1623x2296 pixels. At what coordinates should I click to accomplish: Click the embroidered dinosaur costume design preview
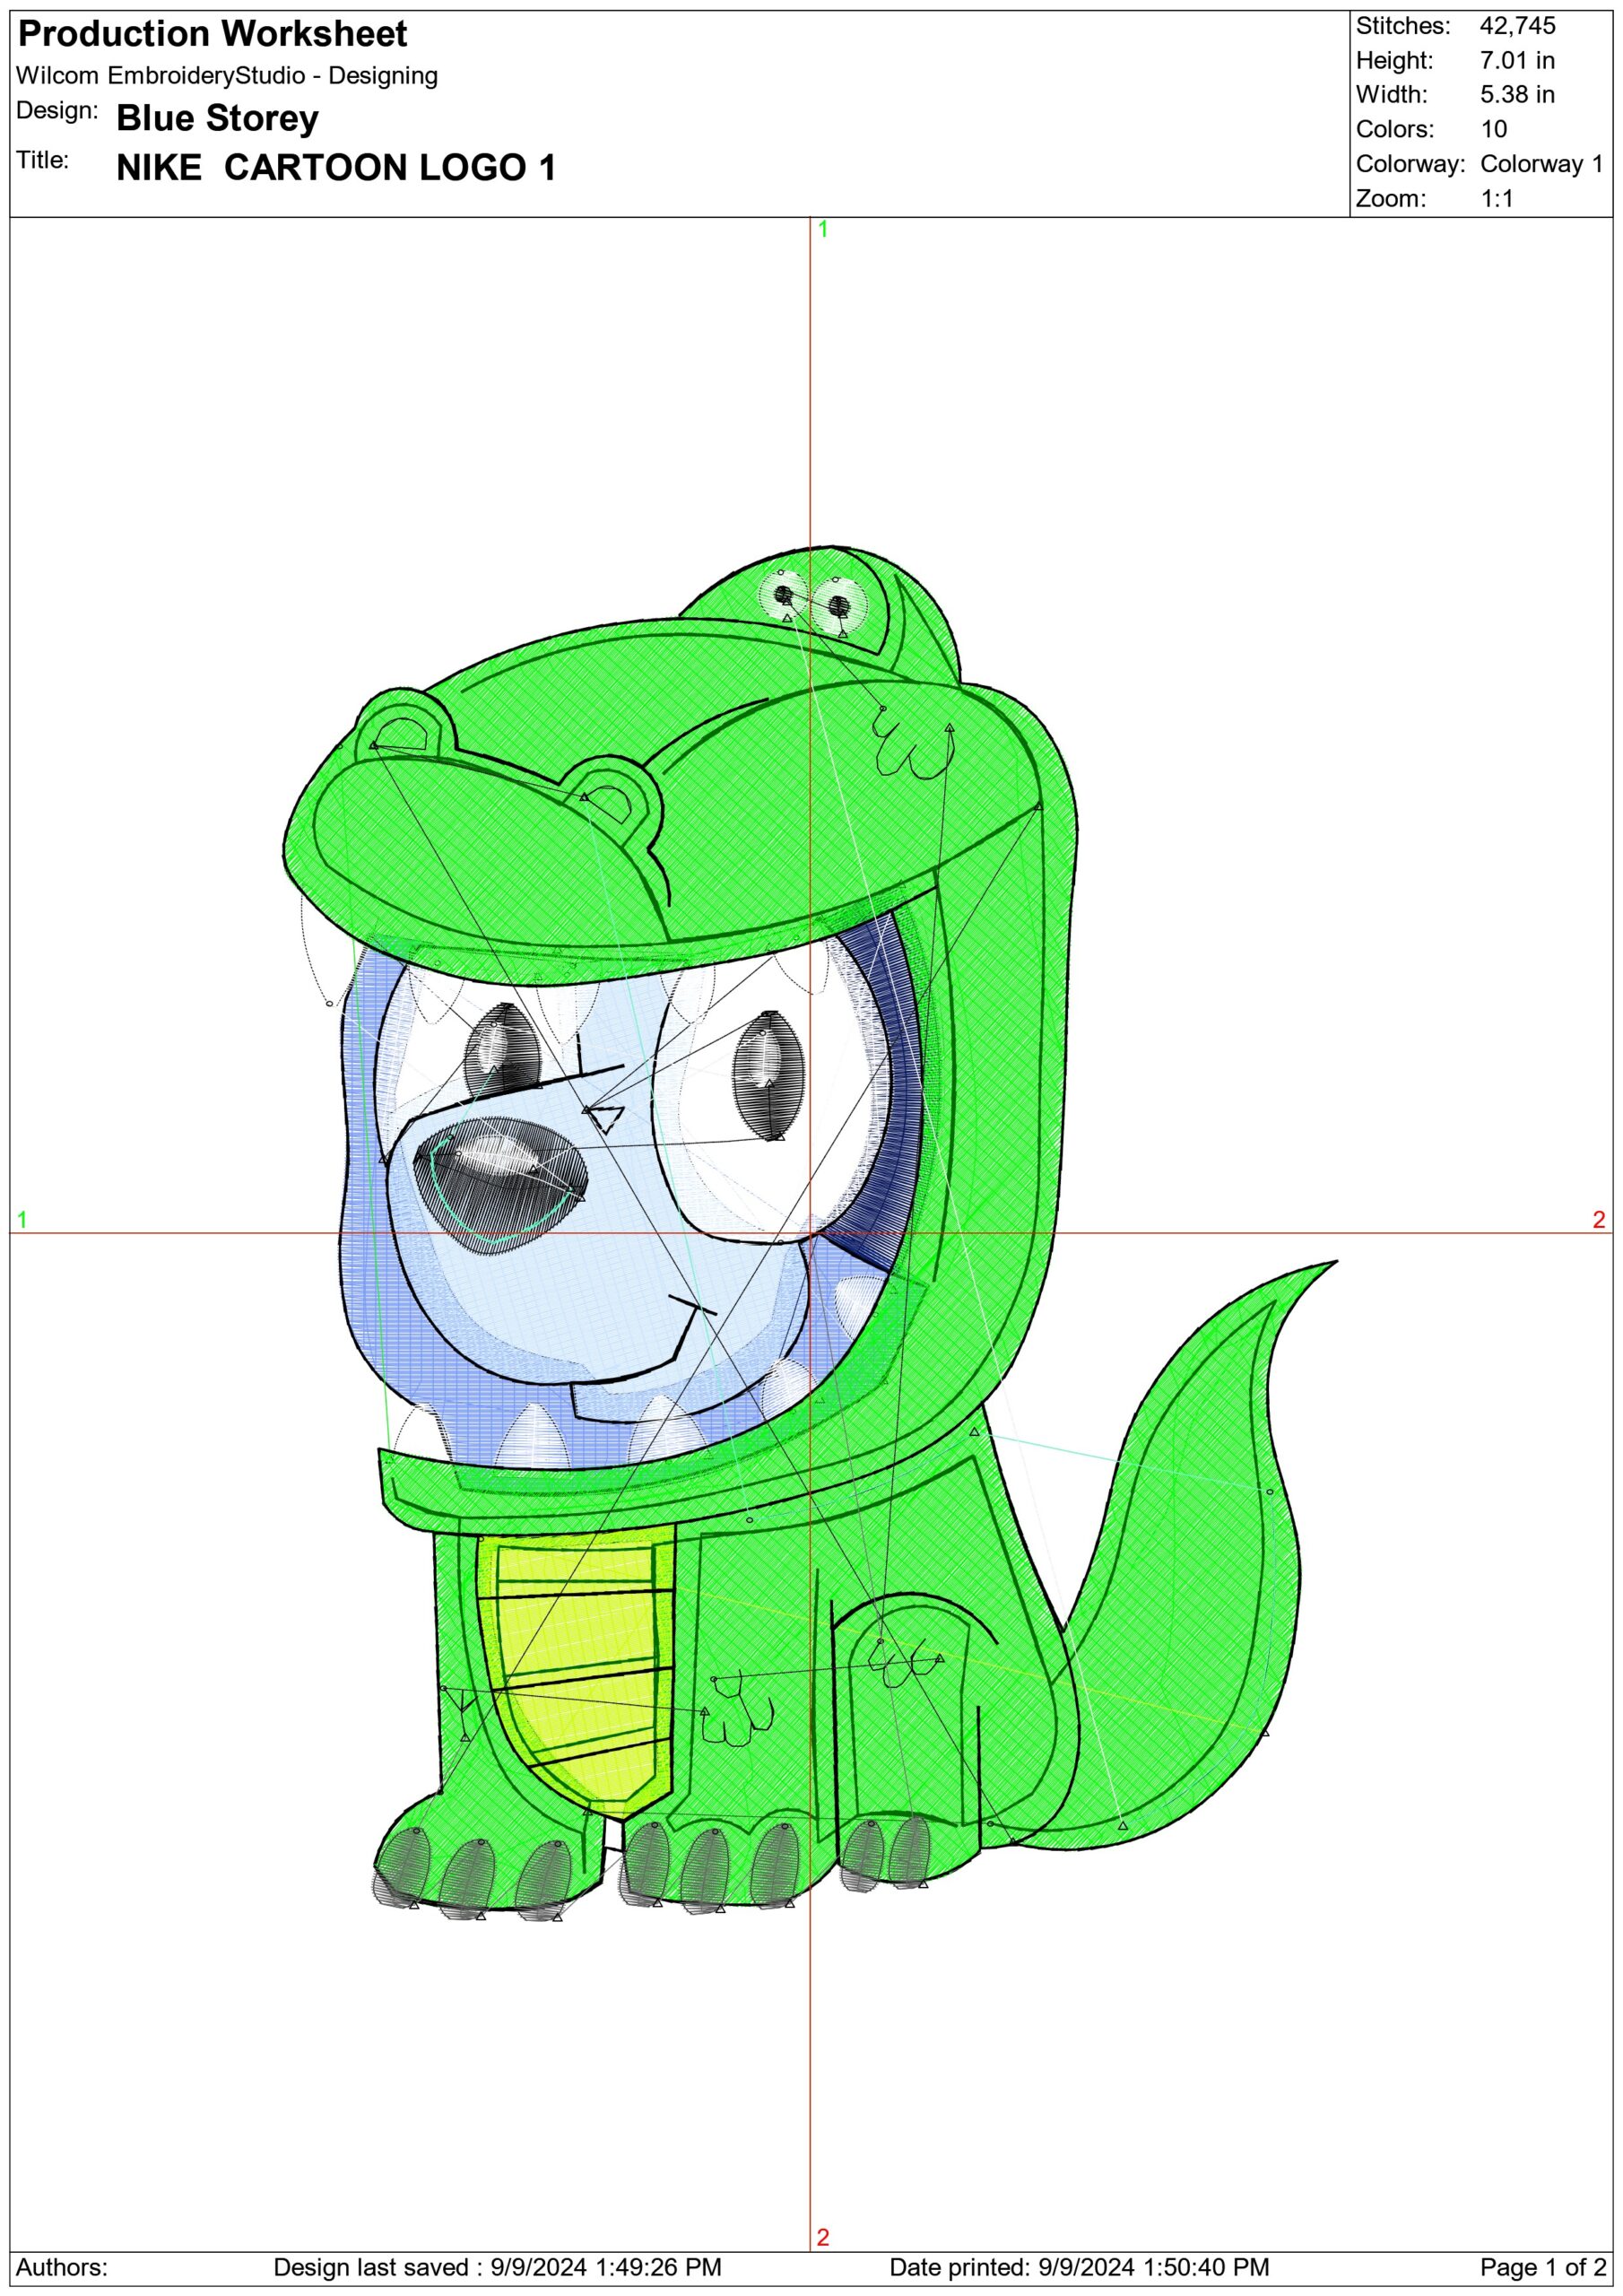click(x=810, y=1235)
